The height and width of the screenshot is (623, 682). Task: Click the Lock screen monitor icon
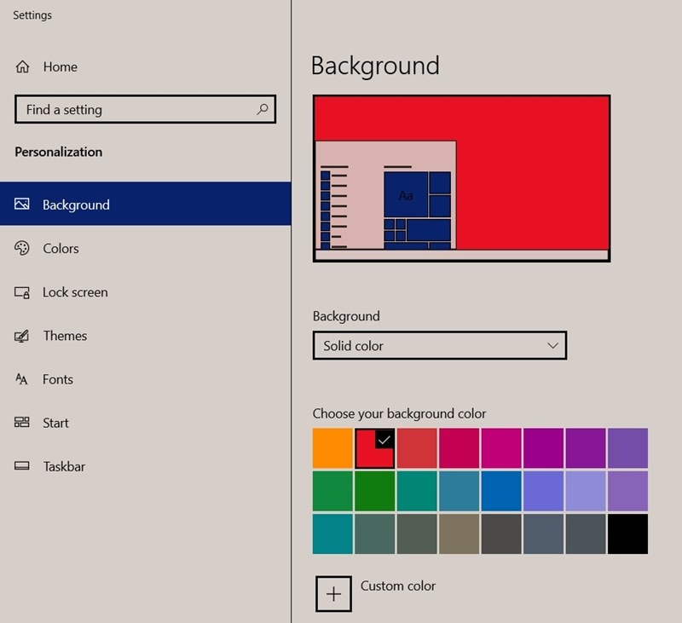[x=22, y=292]
